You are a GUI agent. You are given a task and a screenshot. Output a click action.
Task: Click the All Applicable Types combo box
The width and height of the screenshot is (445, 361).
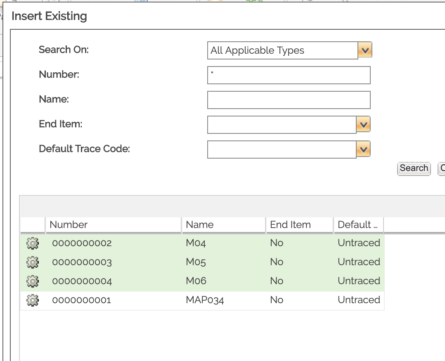click(x=282, y=51)
